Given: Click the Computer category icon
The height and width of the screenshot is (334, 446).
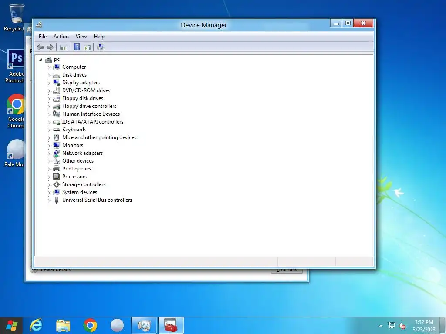Looking at the screenshot, I should [x=57, y=67].
